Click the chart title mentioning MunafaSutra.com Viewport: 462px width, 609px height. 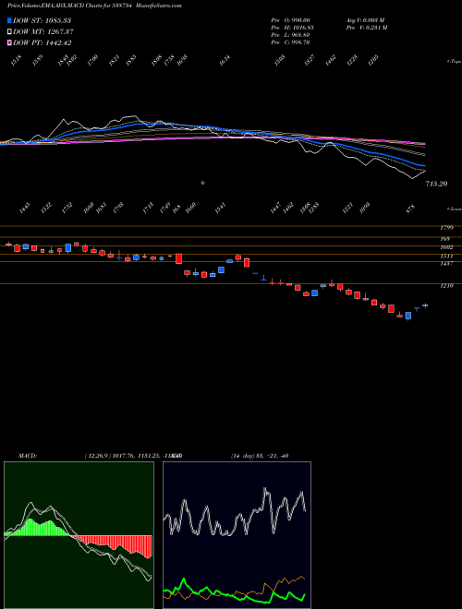point(94,6)
